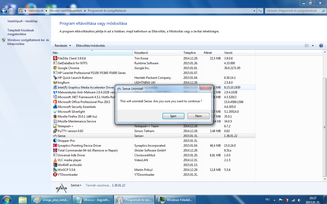Click the Google Chrome icon in program list
The width and height of the screenshot is (327, 204).
pyautogui.click(x=55, y=68)
